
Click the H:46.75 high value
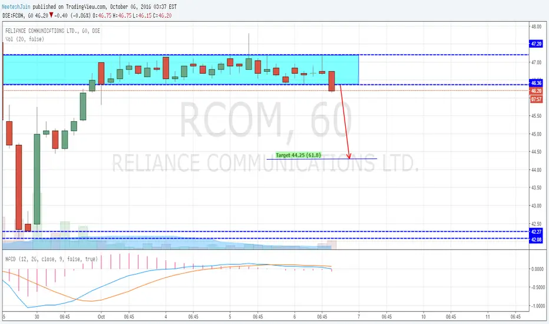pyautogui.click(x=122, y=15)
